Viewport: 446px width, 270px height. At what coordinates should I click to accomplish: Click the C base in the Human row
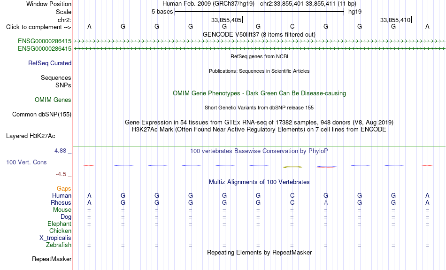click(292, 195)
